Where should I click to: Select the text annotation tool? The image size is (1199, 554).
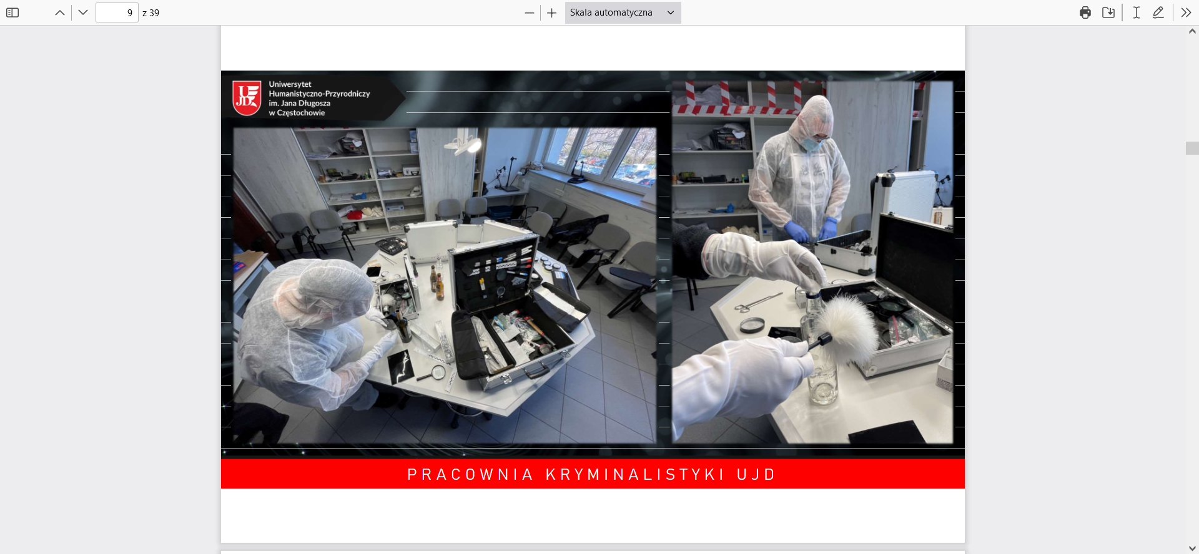(x=1137, y=12)
